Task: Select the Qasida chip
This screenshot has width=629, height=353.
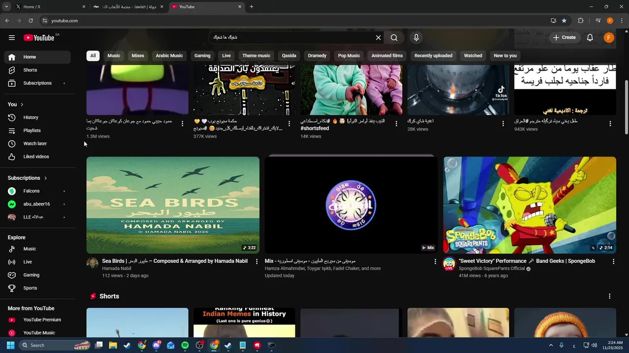Action: point(289,55)
